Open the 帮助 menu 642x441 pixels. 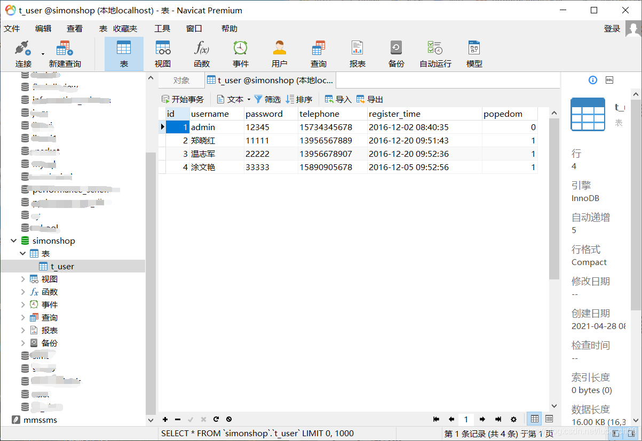pos(229,29)
